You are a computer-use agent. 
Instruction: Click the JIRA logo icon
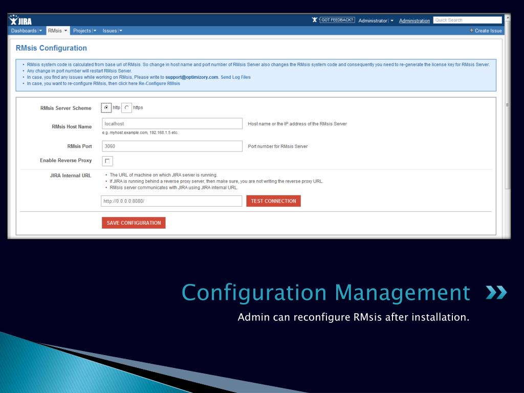20,20
